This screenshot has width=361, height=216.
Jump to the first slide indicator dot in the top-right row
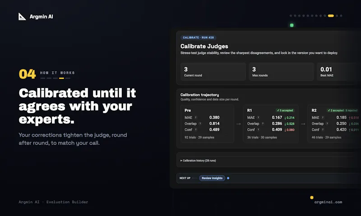click(291, 16)
